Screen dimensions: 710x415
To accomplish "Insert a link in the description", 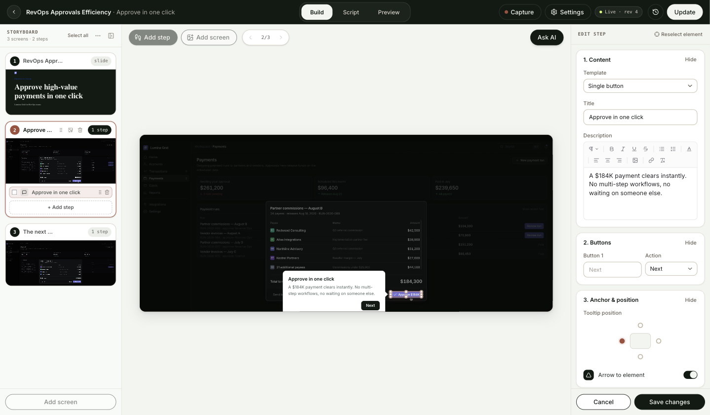I will [x=651, y=160].
